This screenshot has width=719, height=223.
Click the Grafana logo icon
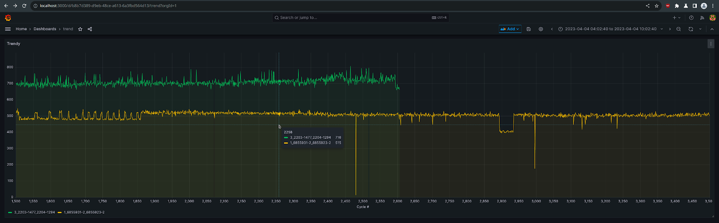(8, 18)
